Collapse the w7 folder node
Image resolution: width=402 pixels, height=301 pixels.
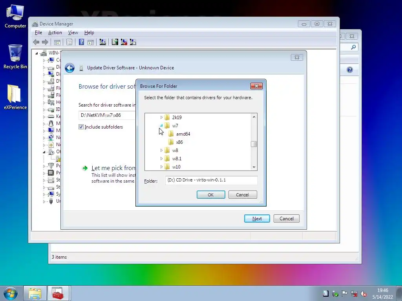[x=161, y=126]
